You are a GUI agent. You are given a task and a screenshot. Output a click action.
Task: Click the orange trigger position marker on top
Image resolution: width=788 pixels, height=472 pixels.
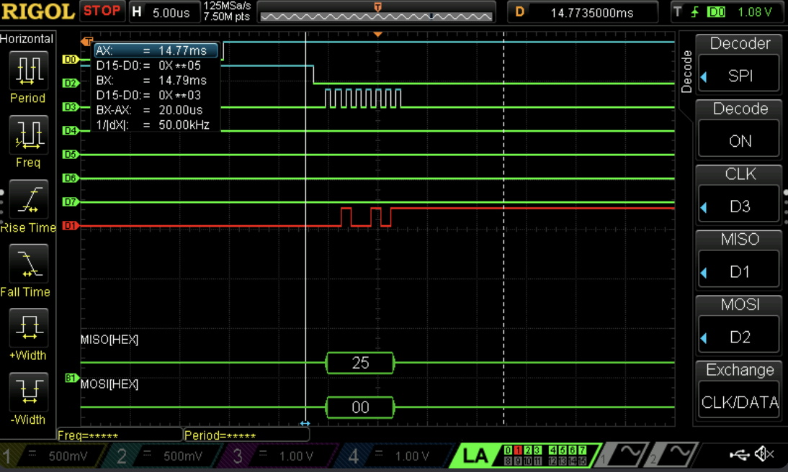[x=378, y=34]
